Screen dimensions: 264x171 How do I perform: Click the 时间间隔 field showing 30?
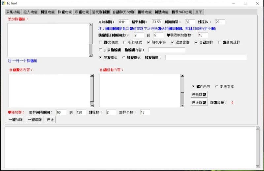[190, 22]
